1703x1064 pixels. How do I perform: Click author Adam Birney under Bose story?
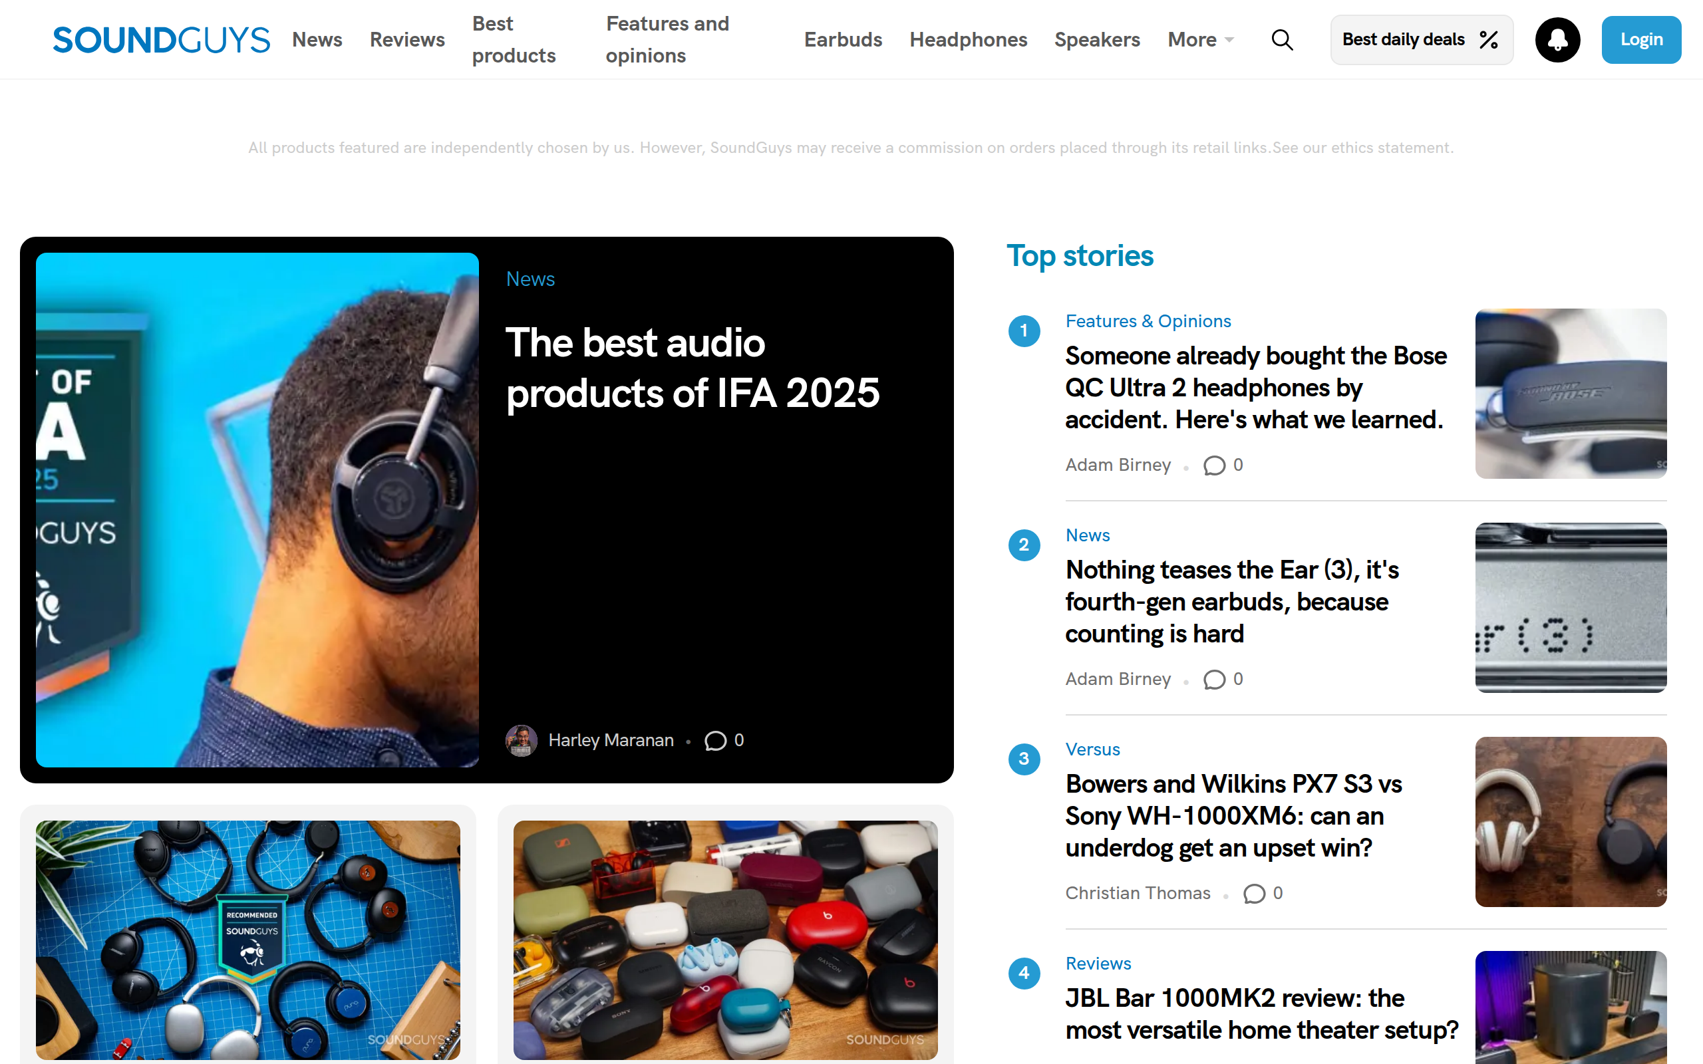1118,465
